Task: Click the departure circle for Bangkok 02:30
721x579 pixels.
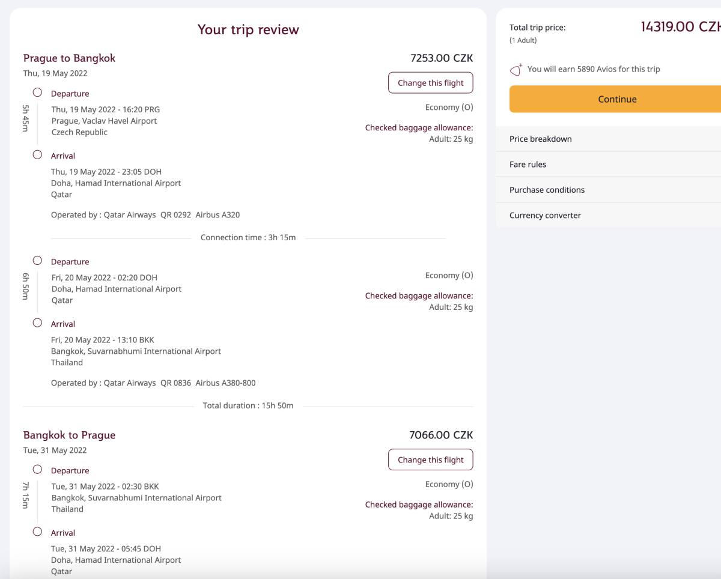Action: (38, 470)
